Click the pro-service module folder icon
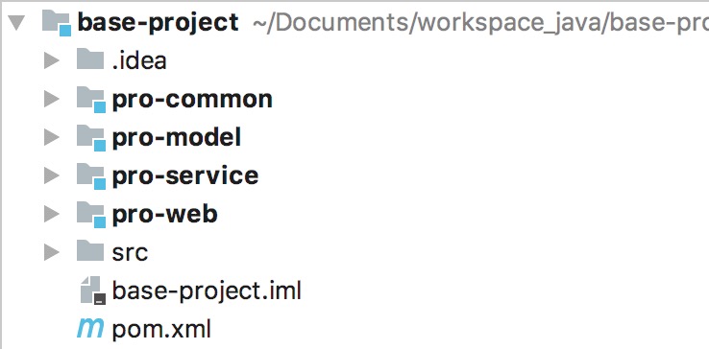 point(91,176)
